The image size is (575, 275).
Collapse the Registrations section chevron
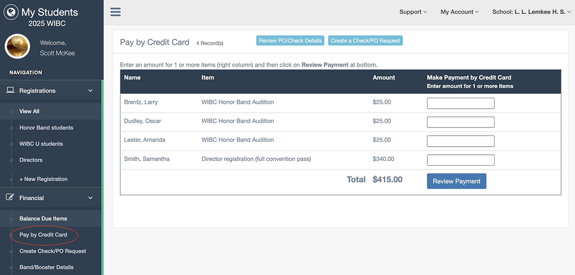[91, 91]
